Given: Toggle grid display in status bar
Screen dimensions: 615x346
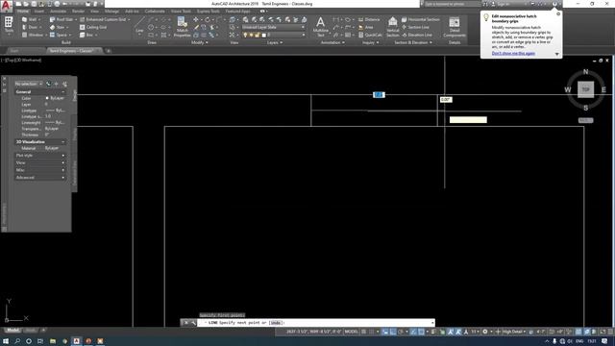Looking at the screenshot, I should [364, 332].
